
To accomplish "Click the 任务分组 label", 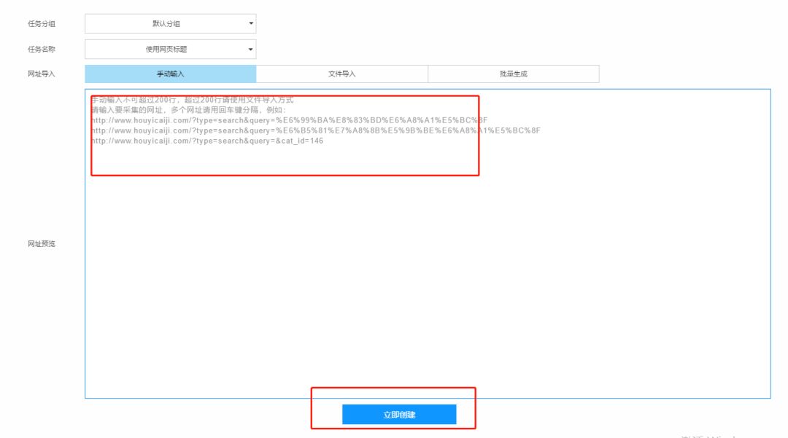I will pos(41,23).
